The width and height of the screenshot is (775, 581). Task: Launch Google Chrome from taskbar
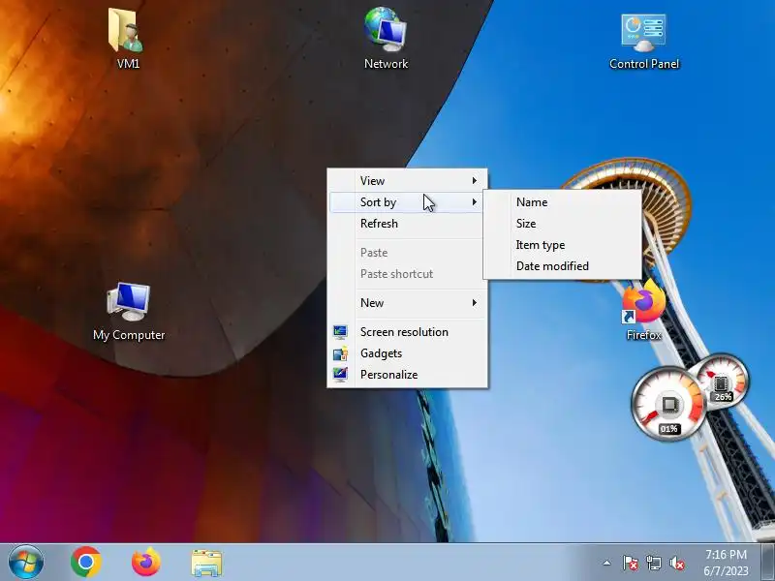coord(85,562)
